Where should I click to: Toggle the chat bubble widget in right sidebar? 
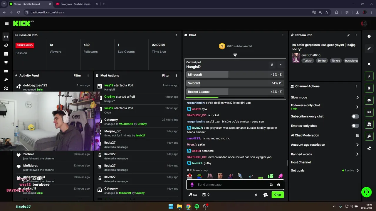pos(369,100)
